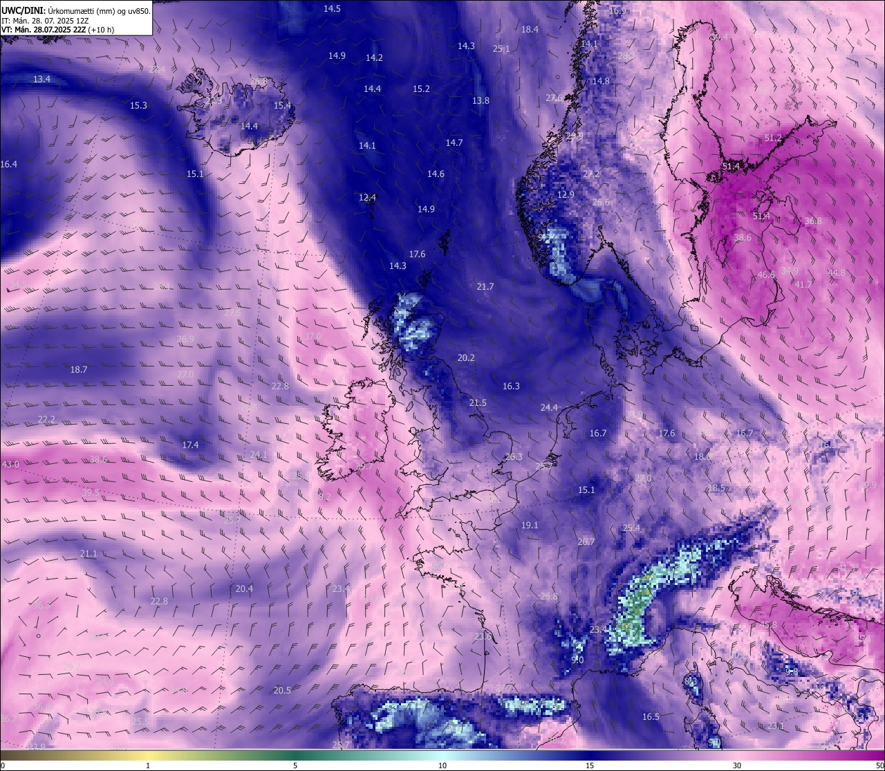Click the colour scale tick labelled 5
Viewport: 885px width, 771px height.
point(295,765)
